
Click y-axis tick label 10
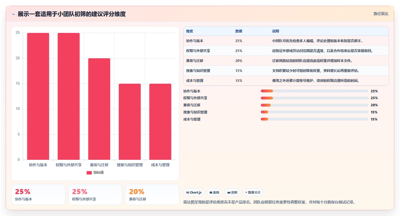(18, 109)
